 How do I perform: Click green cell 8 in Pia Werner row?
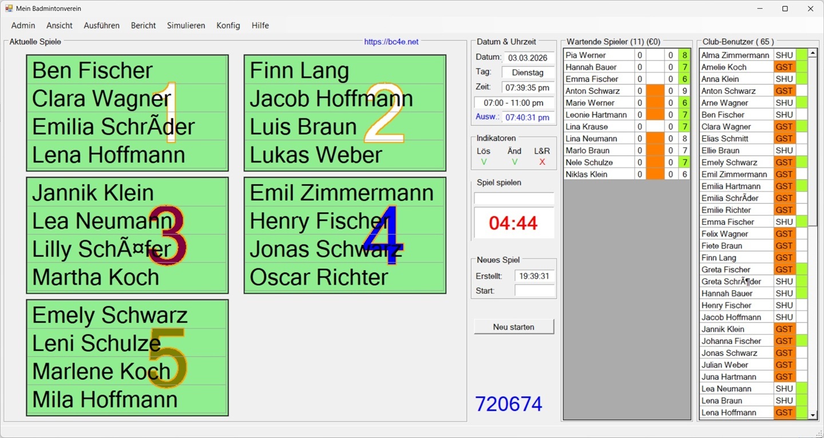[x=684, y=55]
